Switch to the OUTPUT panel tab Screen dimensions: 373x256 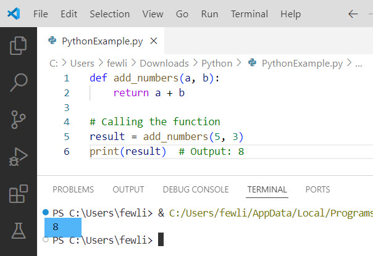click(128, 189)
